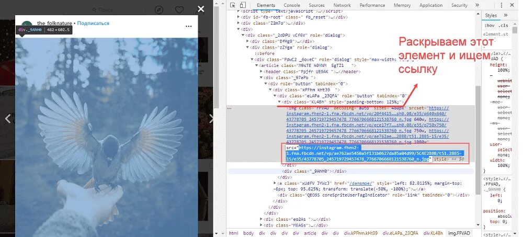This screenshot has height=237, width=523.
Task: Expand the div id="fb-root" node
Action: 238,17
